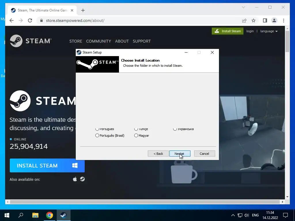This screenshot has height=221, width=295.
Task: Select the Українська radio button
Action: 175,129
